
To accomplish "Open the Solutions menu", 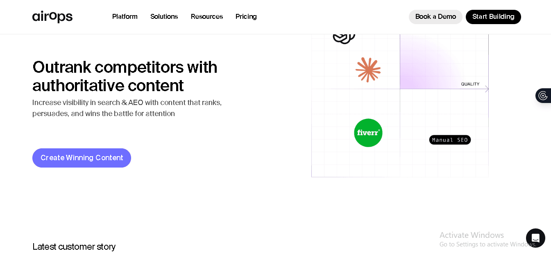I will point(164,17).
